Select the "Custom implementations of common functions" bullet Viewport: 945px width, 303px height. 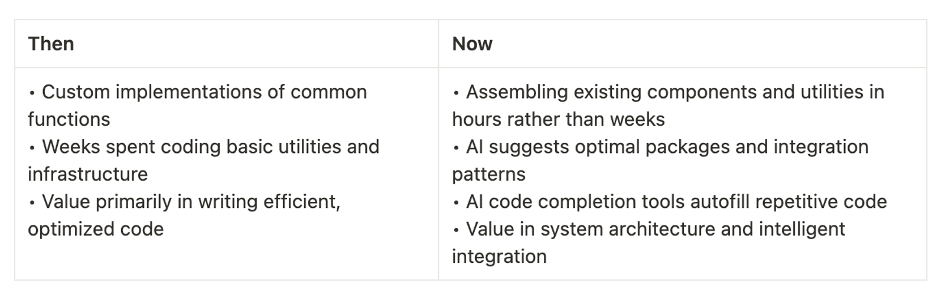pos(197,105)
